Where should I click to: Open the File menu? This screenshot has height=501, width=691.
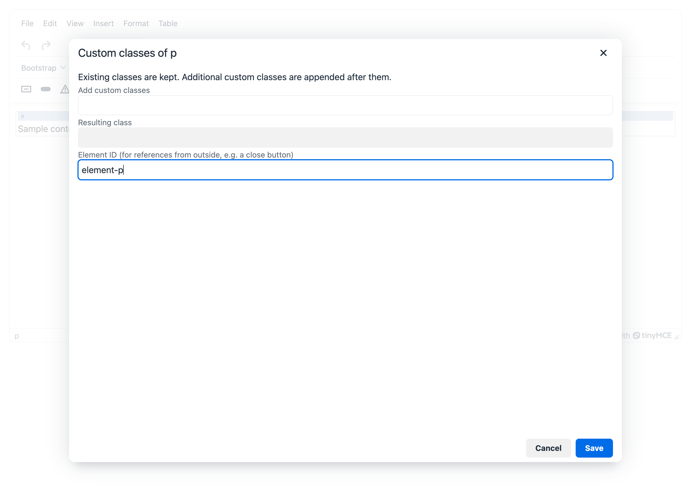click(x=27, y=23)
